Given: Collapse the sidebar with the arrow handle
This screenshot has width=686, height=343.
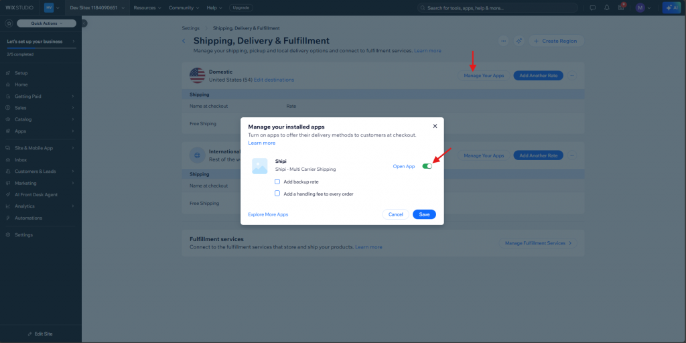Looking at the screenshot, I should 84,23.
